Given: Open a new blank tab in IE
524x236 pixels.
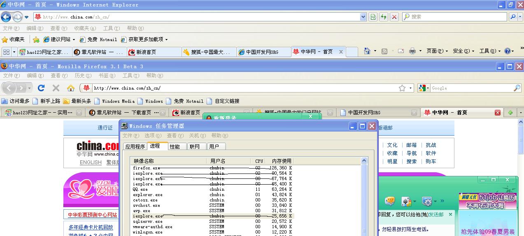Looking at the screenshot, I should pyautogui.click(x=352, y=52).
